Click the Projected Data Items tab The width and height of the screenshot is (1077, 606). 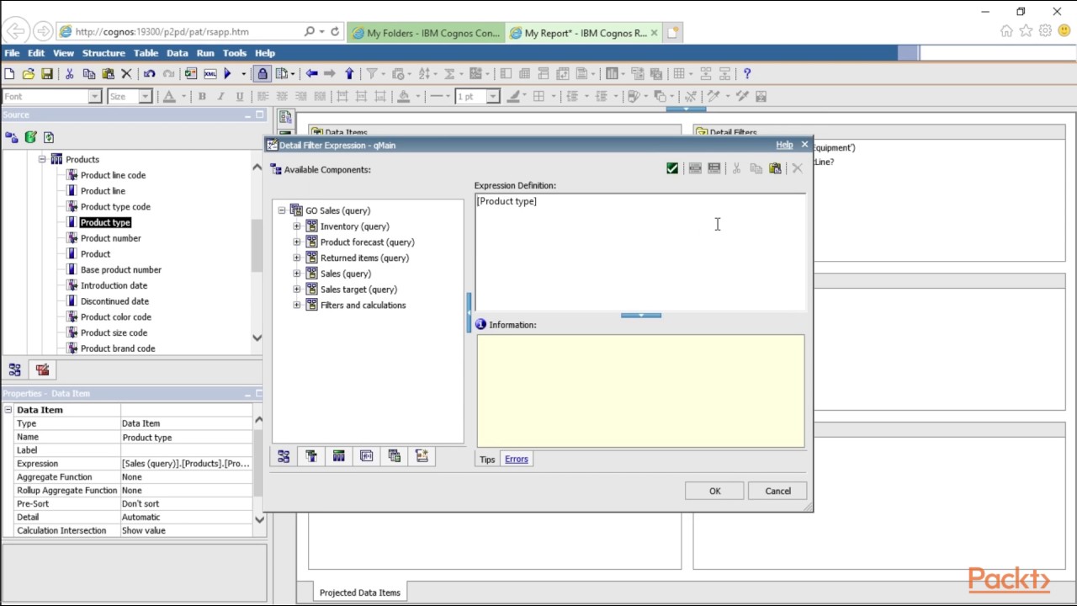(360, 593)
